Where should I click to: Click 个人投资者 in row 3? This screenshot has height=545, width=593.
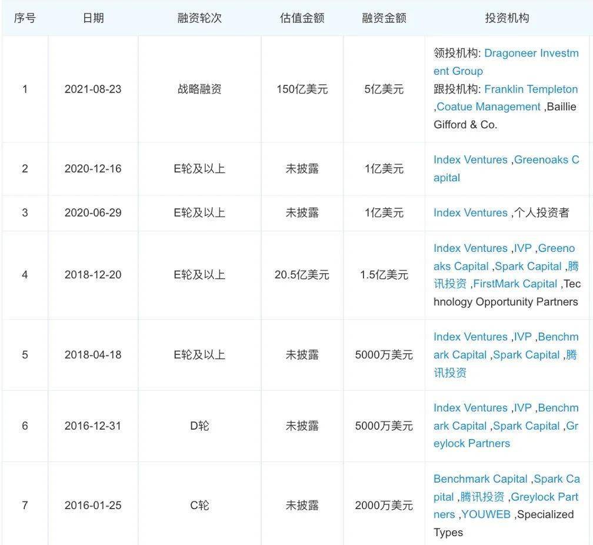coord(542,212)
